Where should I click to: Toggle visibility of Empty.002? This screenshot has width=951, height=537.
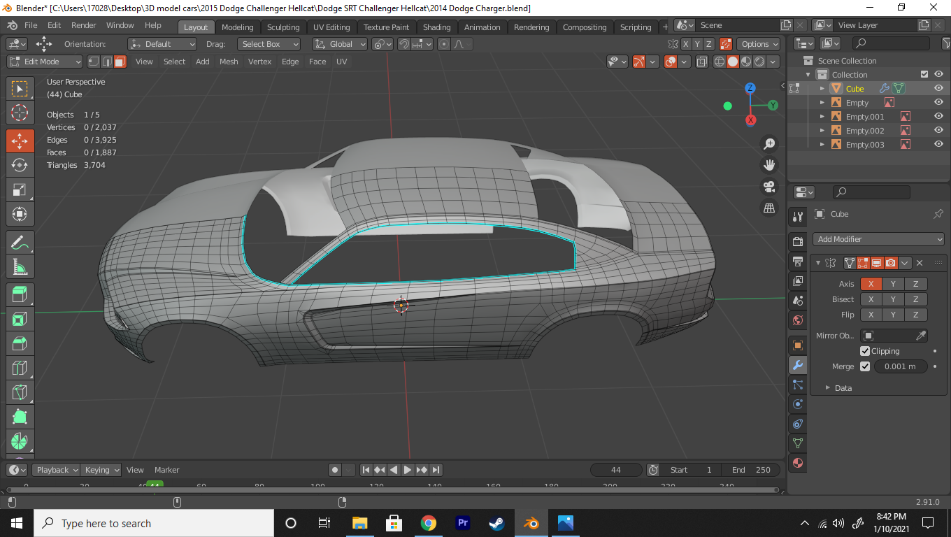tap(938, 131)
